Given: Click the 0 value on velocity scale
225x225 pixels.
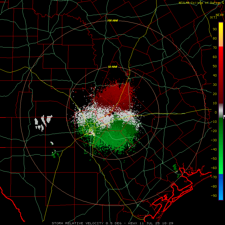Looking at the screenshot, I should click(216, 112).
